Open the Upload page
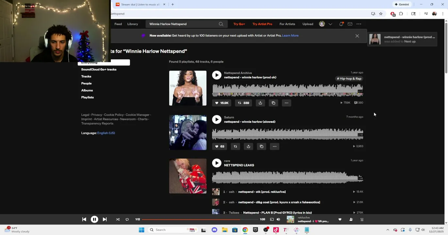Screen dimensions: 448x235 point(308,24)
